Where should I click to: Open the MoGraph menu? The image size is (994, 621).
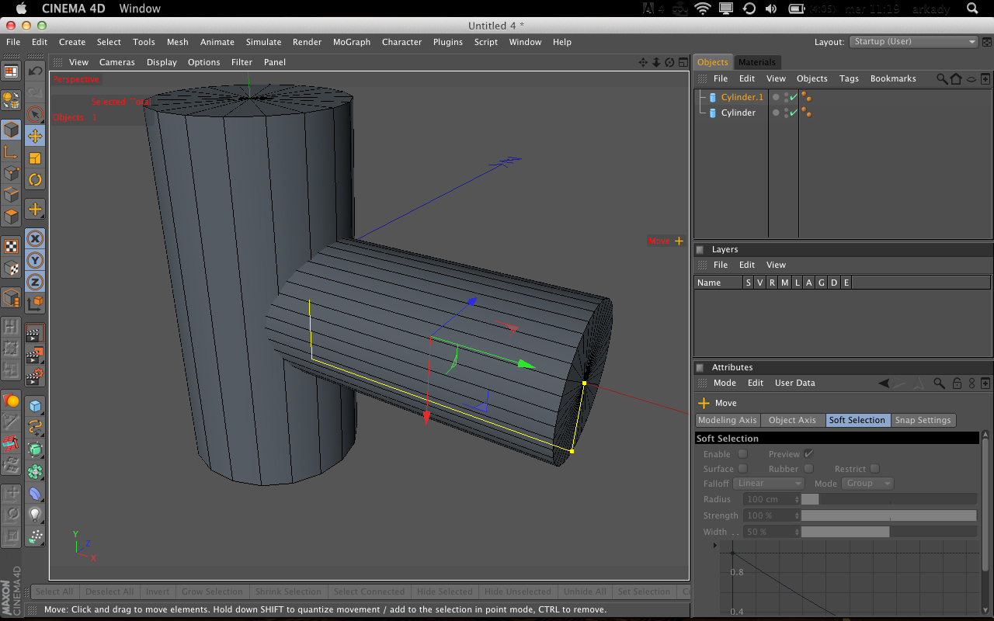tap(352, 42)
